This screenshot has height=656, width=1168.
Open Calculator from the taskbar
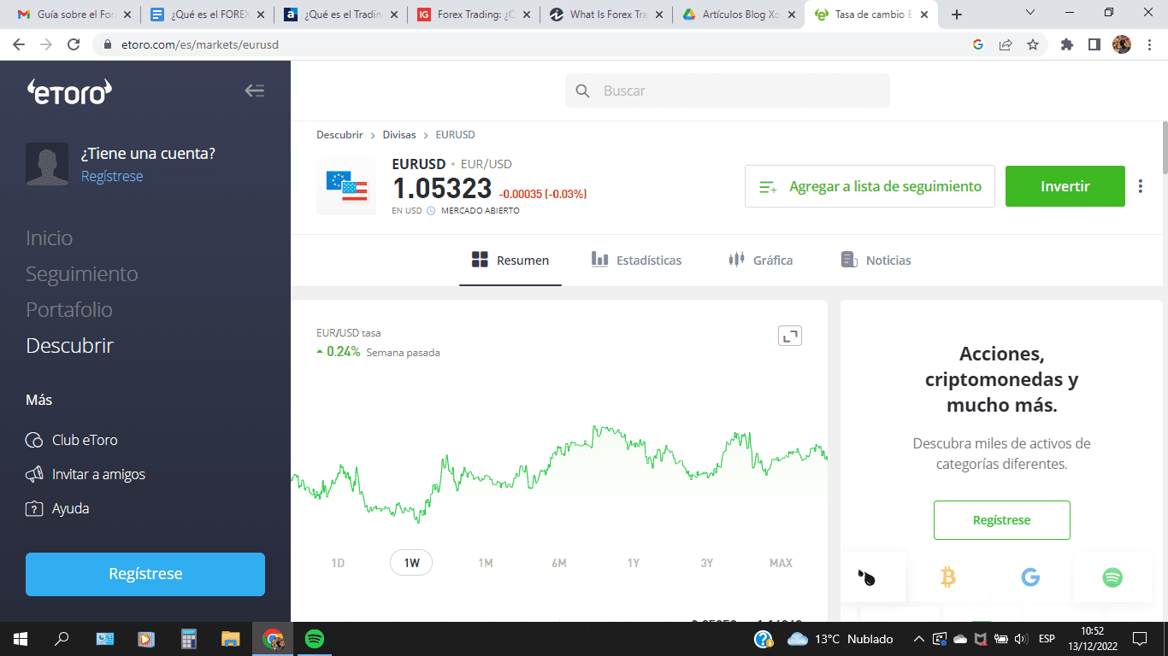click(189, 639)
